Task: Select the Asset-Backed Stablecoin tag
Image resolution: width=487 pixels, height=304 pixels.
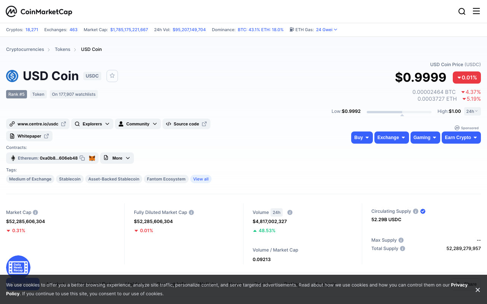Action: click(114, 179)
